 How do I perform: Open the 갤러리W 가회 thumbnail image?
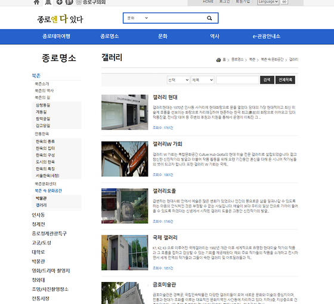coord(125,159)
